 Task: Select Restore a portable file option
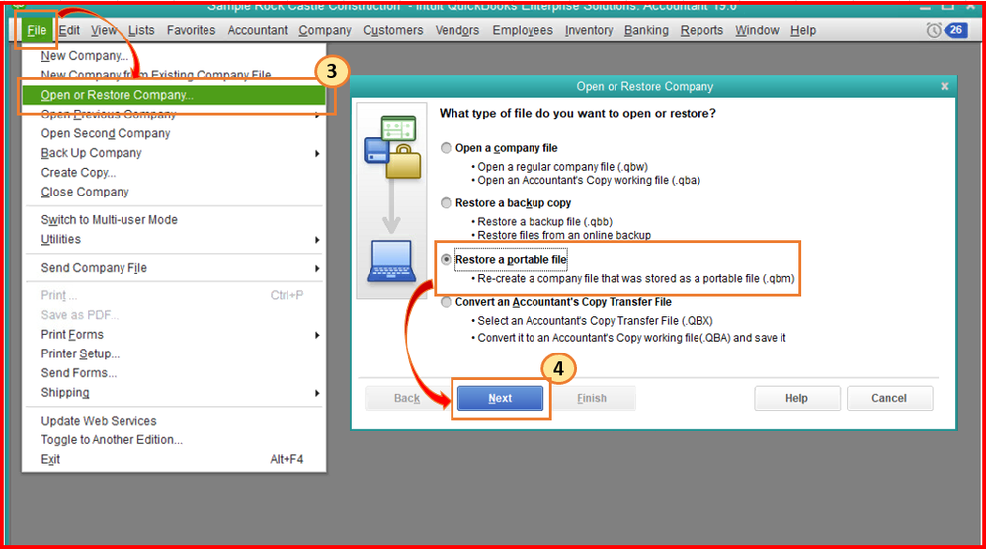pos(446,260)
